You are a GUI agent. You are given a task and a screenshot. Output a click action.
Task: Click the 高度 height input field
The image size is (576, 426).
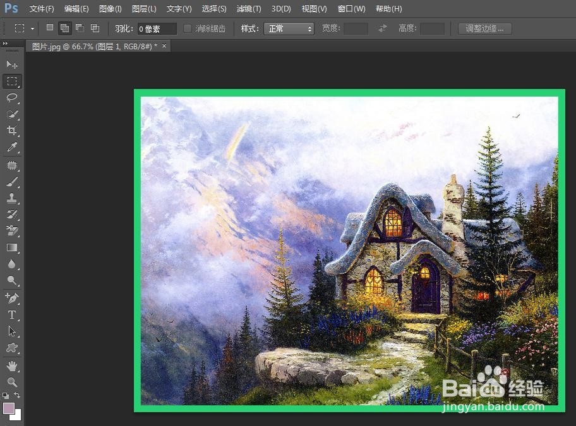[433, 28]
